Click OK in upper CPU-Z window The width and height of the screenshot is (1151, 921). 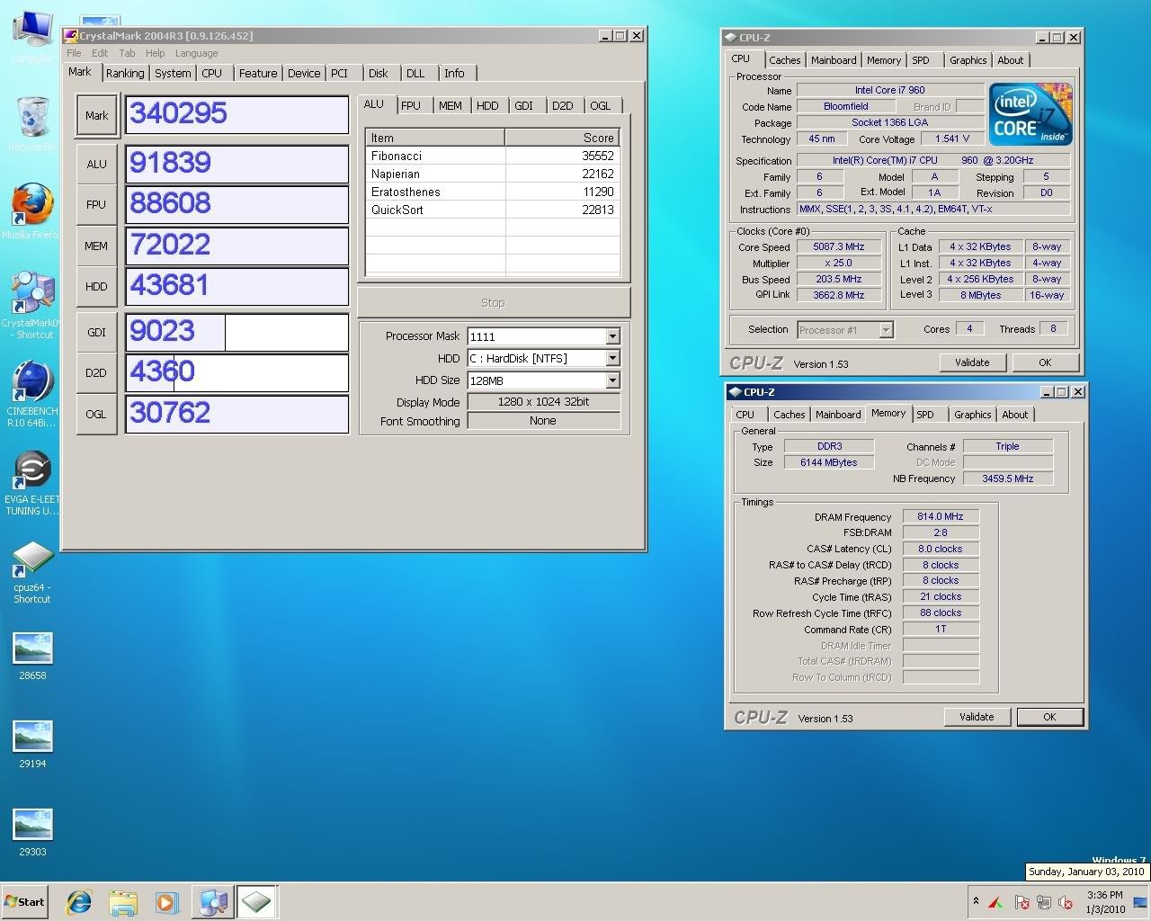(x=1045, y=362)
